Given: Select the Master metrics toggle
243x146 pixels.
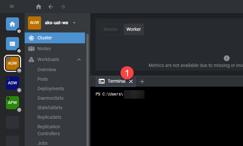Looking at the screenshot, I should point(111,29).
